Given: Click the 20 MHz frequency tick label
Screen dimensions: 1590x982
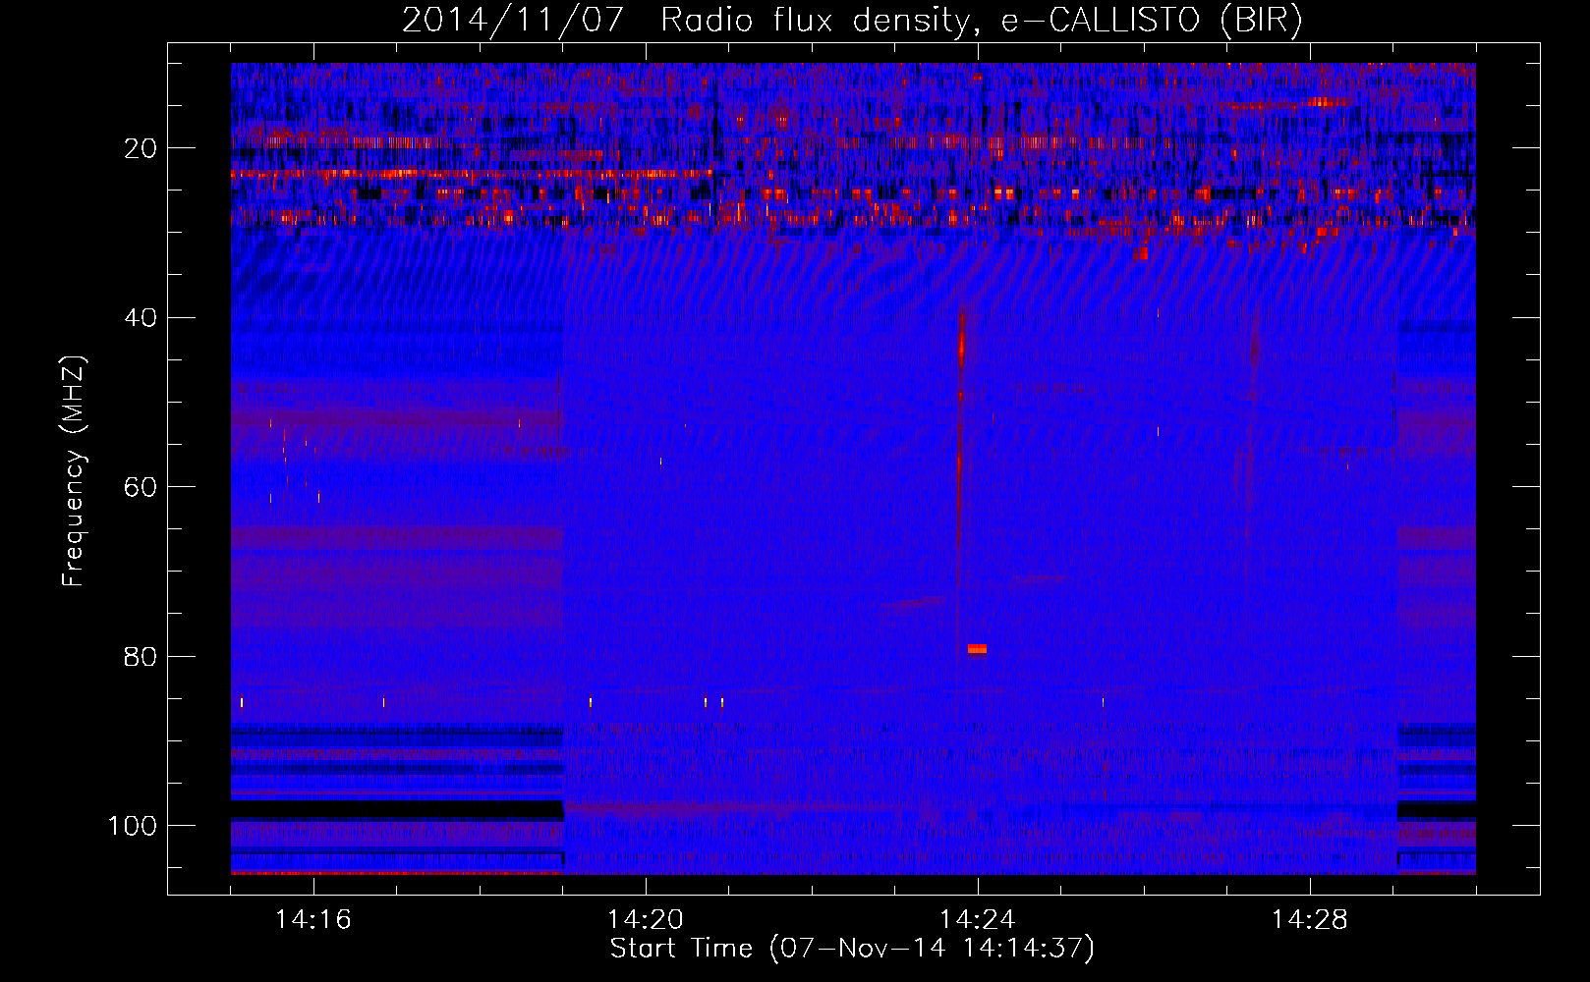Looking at the screenshot, I should [x=142, y=148].
